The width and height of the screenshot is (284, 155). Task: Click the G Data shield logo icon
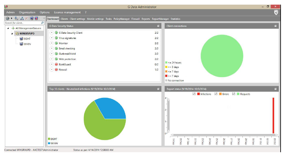point(276,13)
